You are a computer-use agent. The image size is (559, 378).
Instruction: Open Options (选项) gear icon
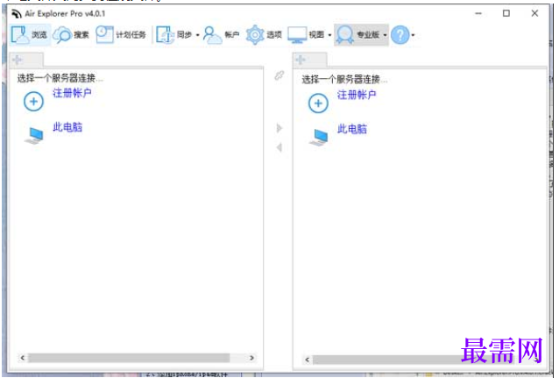255,34
